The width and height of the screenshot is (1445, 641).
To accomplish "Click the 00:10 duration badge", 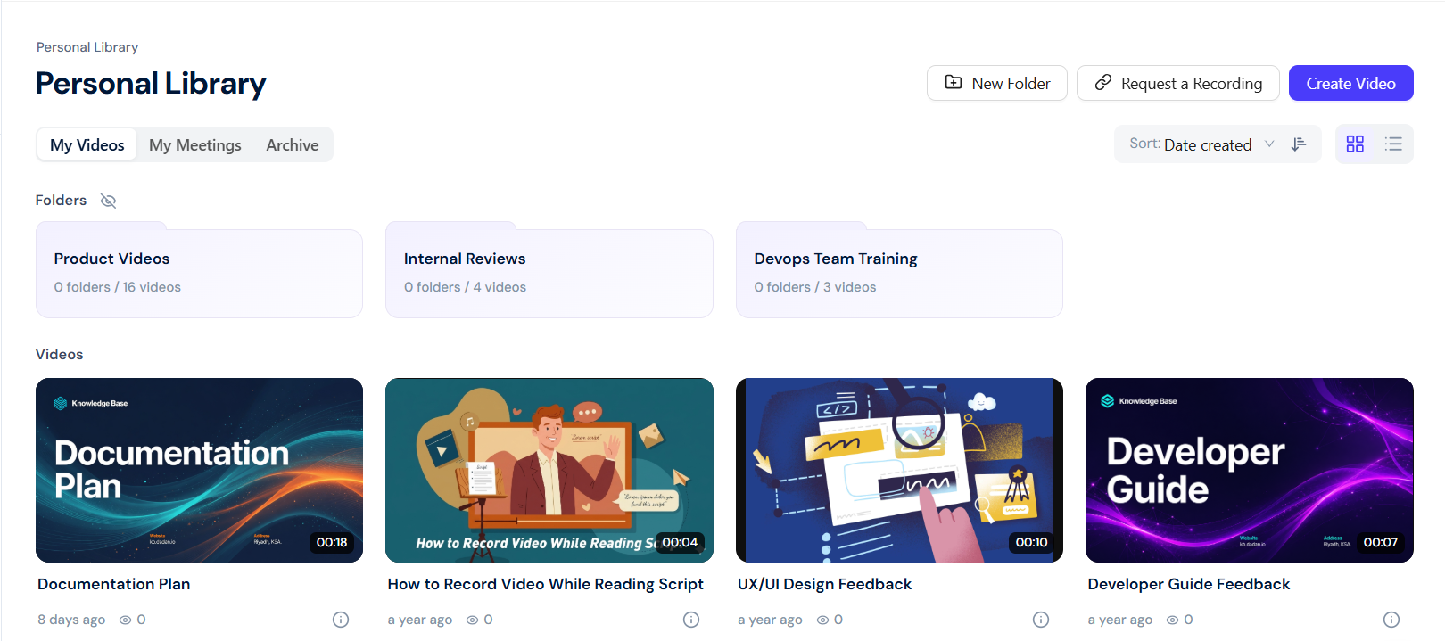I will click(x=1031, y=542).
